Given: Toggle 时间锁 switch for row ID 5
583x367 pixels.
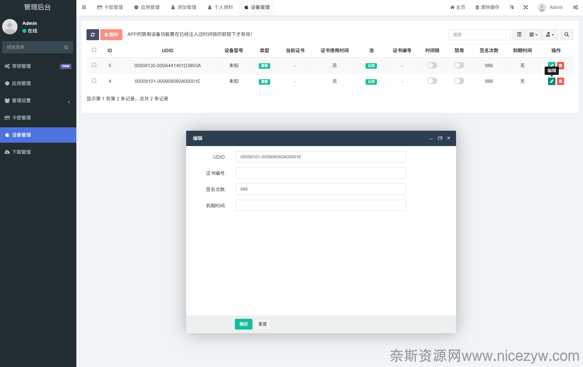Looking at the screenshot, I should tap(432, 65).
